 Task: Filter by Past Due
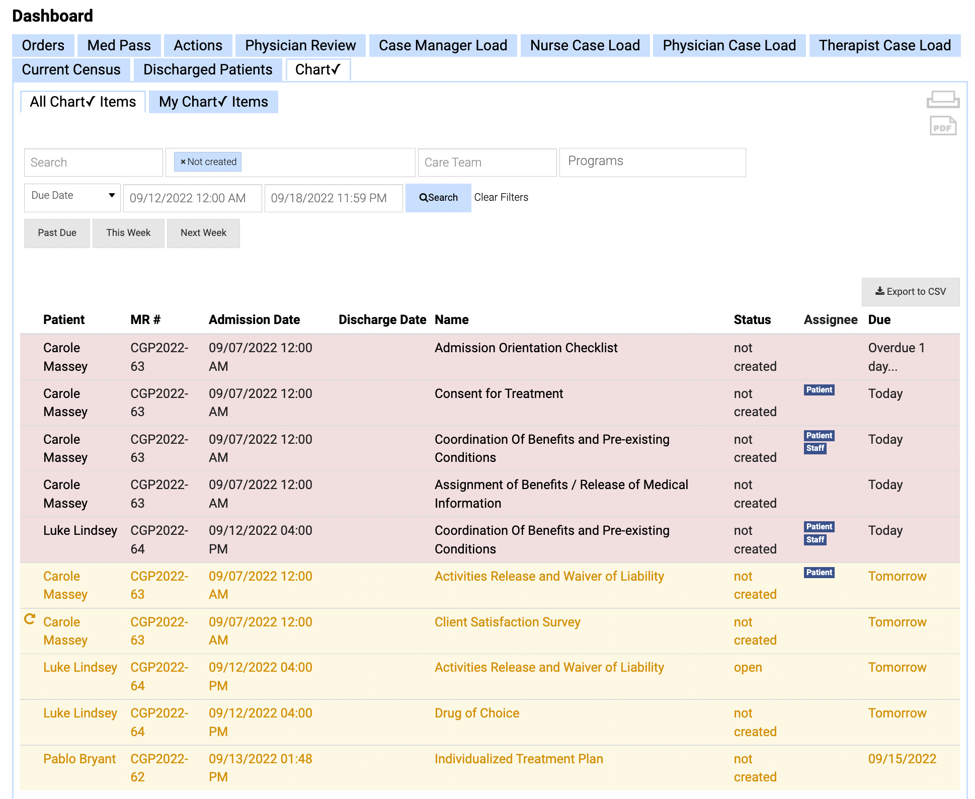[57, 233]
